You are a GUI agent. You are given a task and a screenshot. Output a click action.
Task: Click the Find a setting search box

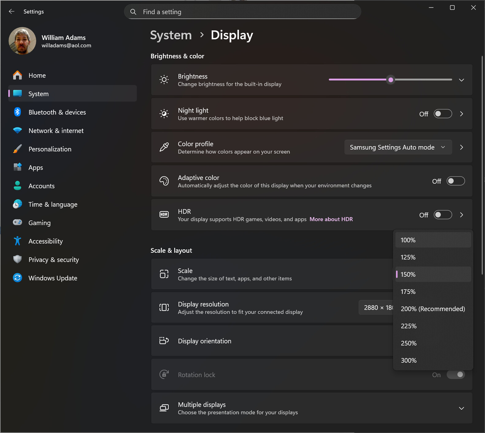[242, 12]
